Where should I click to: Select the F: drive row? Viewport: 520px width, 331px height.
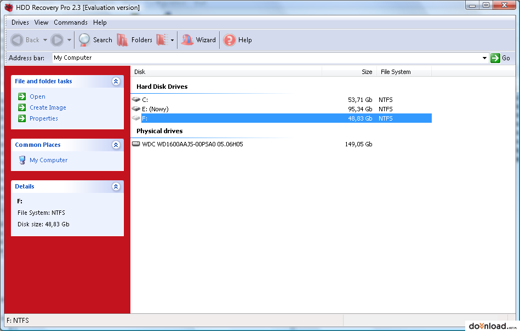[x=281, y=118]
